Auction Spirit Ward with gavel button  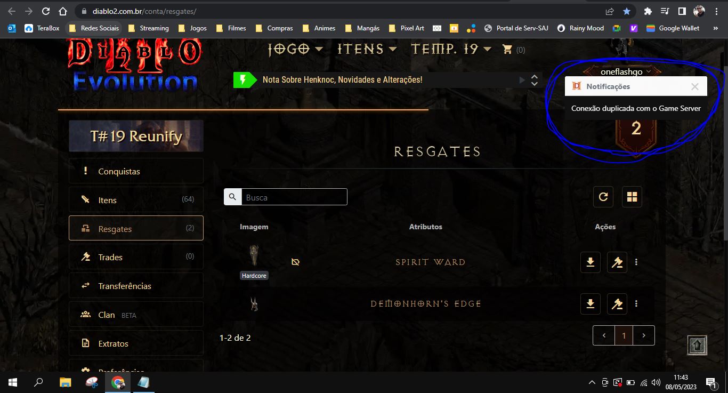(x=617, y=262)
